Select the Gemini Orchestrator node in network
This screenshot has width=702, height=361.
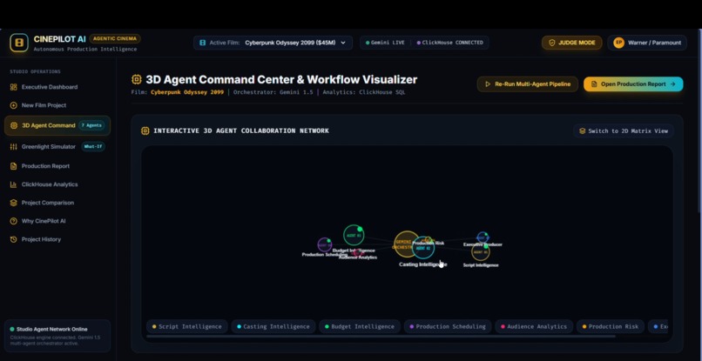pyautogui.click(x=406, y=244)
